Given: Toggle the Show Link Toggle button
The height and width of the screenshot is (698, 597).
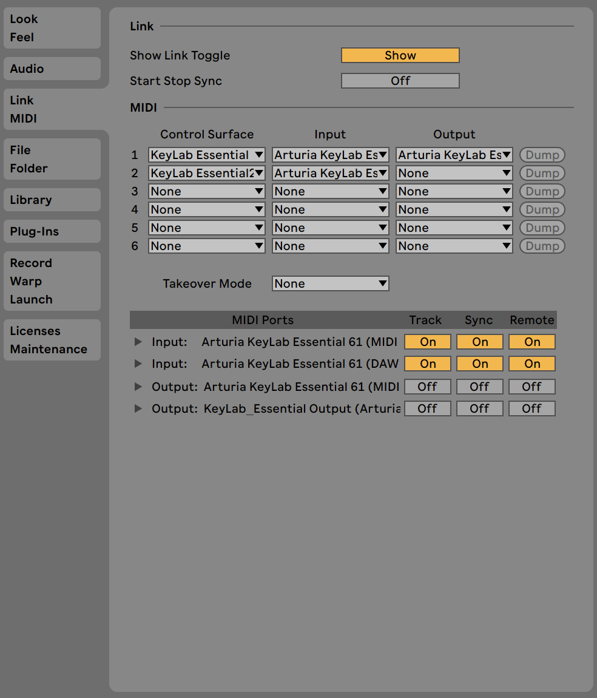Looking at the screenshot, I should 400,55.
